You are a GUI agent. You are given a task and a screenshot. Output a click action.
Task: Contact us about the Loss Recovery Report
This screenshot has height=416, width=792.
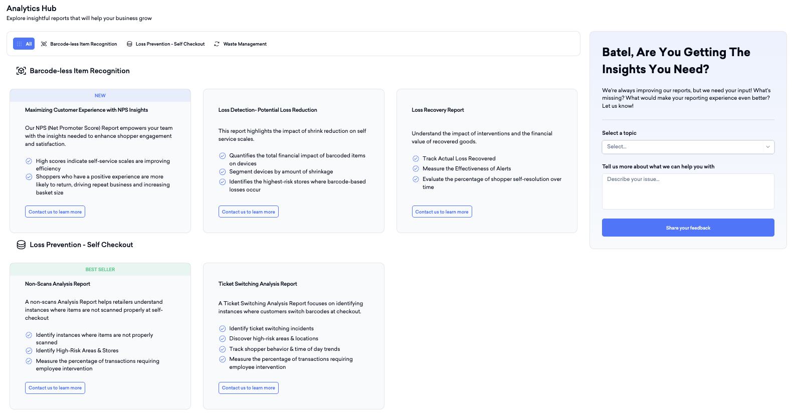point(442,212)
